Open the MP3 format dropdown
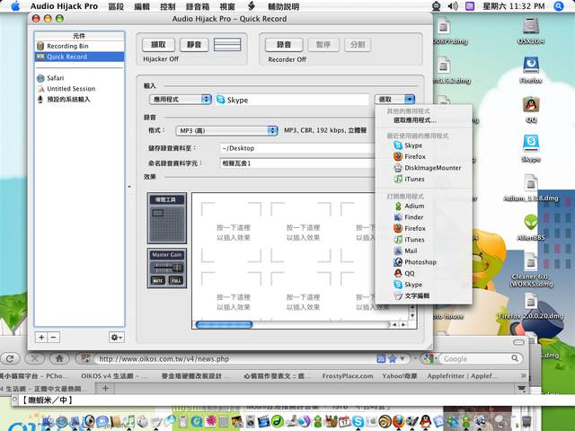 [x=226, y=130]
